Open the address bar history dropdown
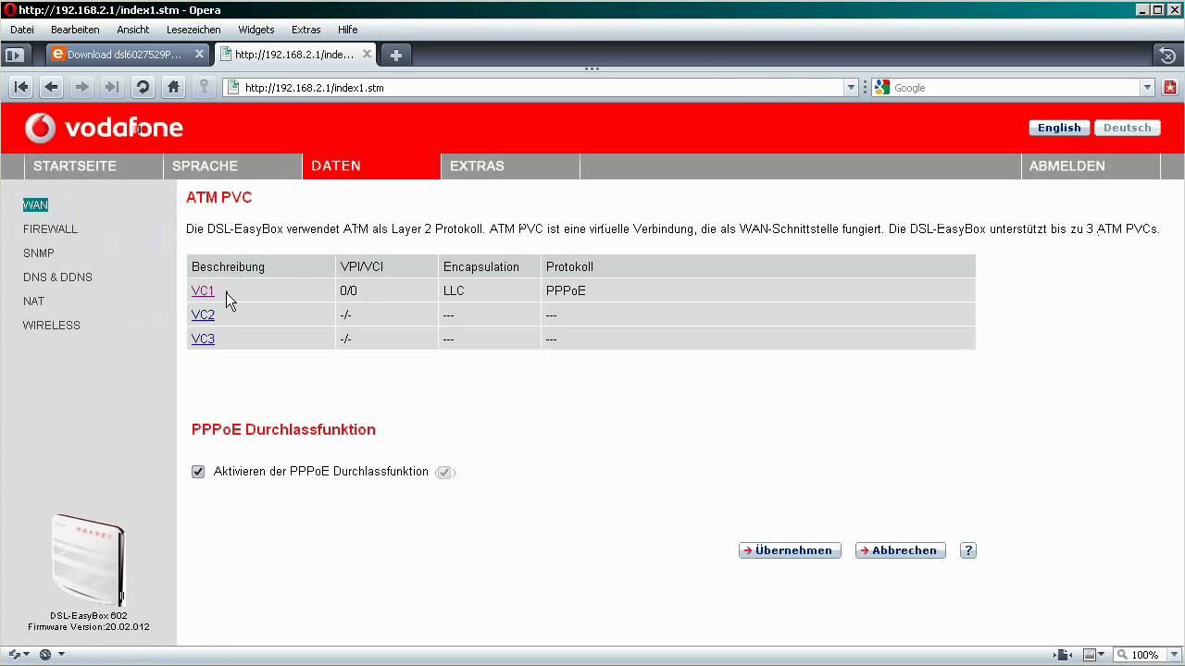The width and height of the screenshot is (1185, 666). coord(852,88)
